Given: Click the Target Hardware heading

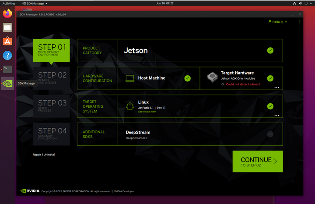Looking at the screenshot, I should [x=237, y=73].
